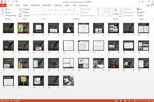This screenshot has height=102, width=154.
Task: Click the Help question mark icon
Action: click(139, 2)
